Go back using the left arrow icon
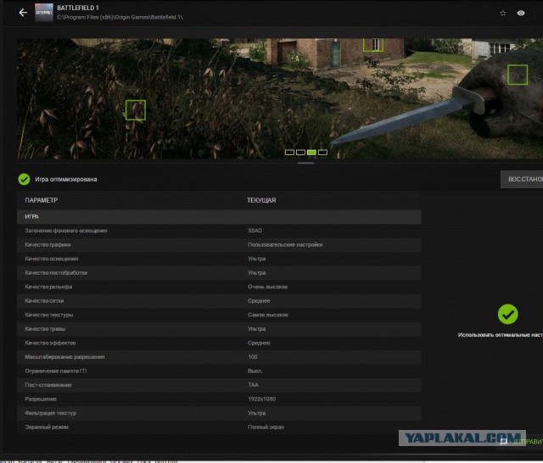This screenshot has width=543, height=463. tap(23, 13)
